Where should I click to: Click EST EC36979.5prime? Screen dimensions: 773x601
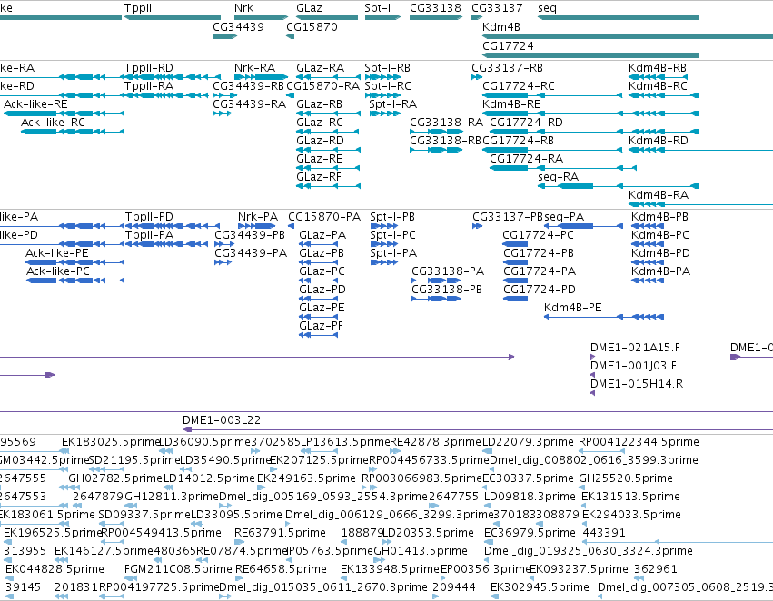click(x=530, y=533)
